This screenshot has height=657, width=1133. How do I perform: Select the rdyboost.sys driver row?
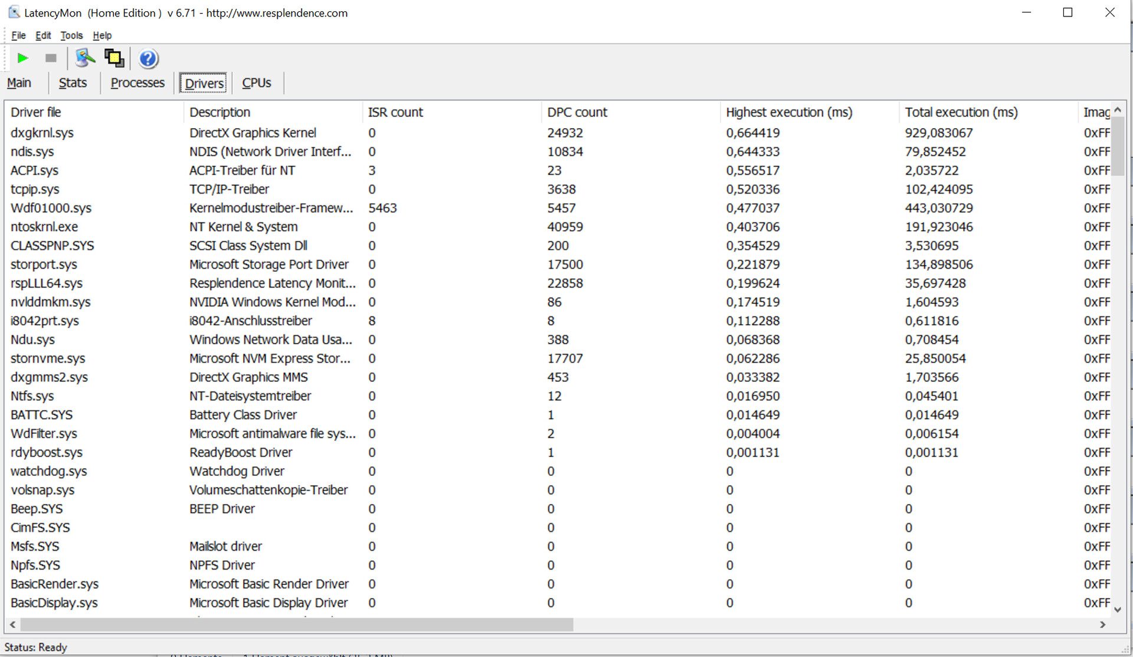[x=558, y=453]
